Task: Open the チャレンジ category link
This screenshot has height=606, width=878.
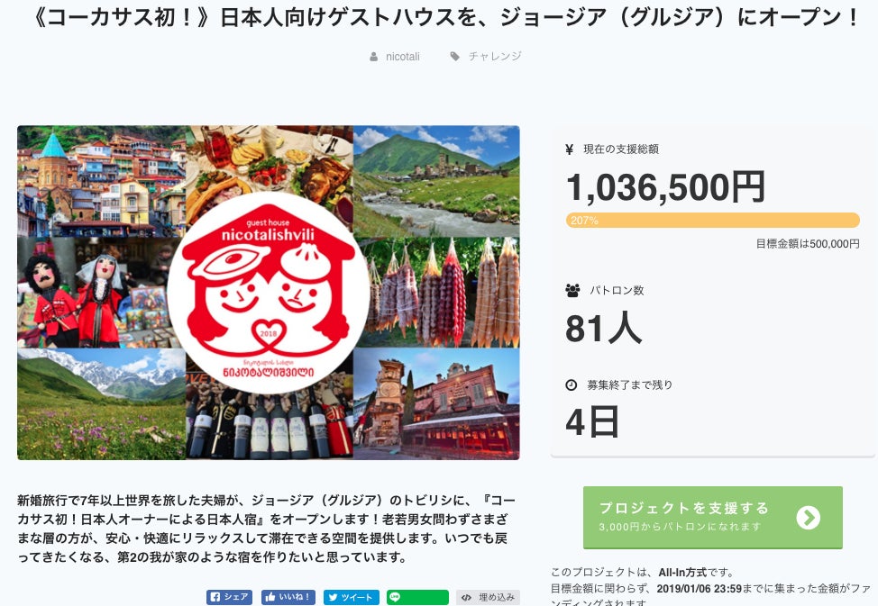Action: 495,57
